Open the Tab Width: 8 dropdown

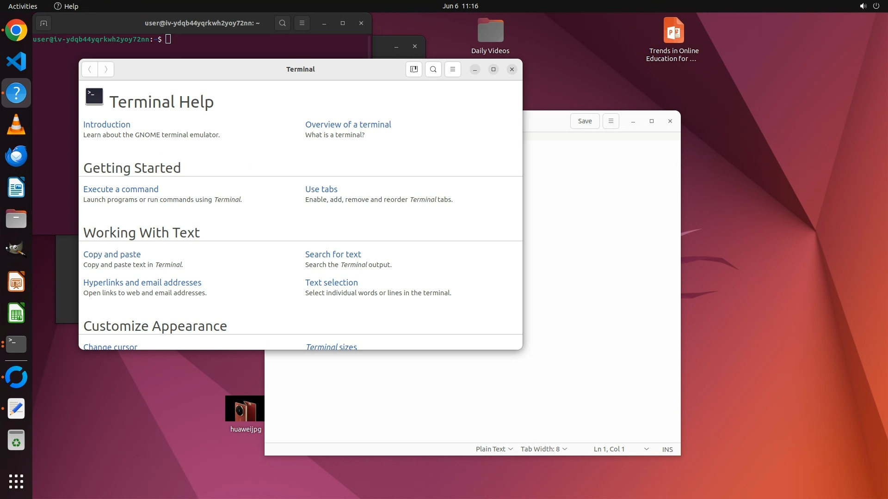click(x=543, y=449)
